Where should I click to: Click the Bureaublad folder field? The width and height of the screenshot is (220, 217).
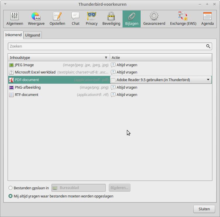point(78,188)
